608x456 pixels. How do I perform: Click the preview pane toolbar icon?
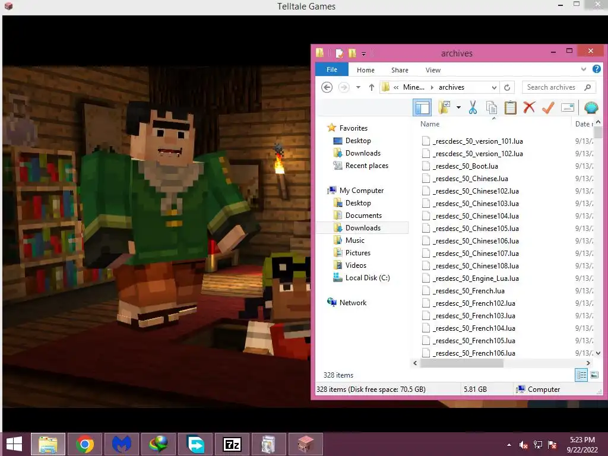(x=422, y=107)
